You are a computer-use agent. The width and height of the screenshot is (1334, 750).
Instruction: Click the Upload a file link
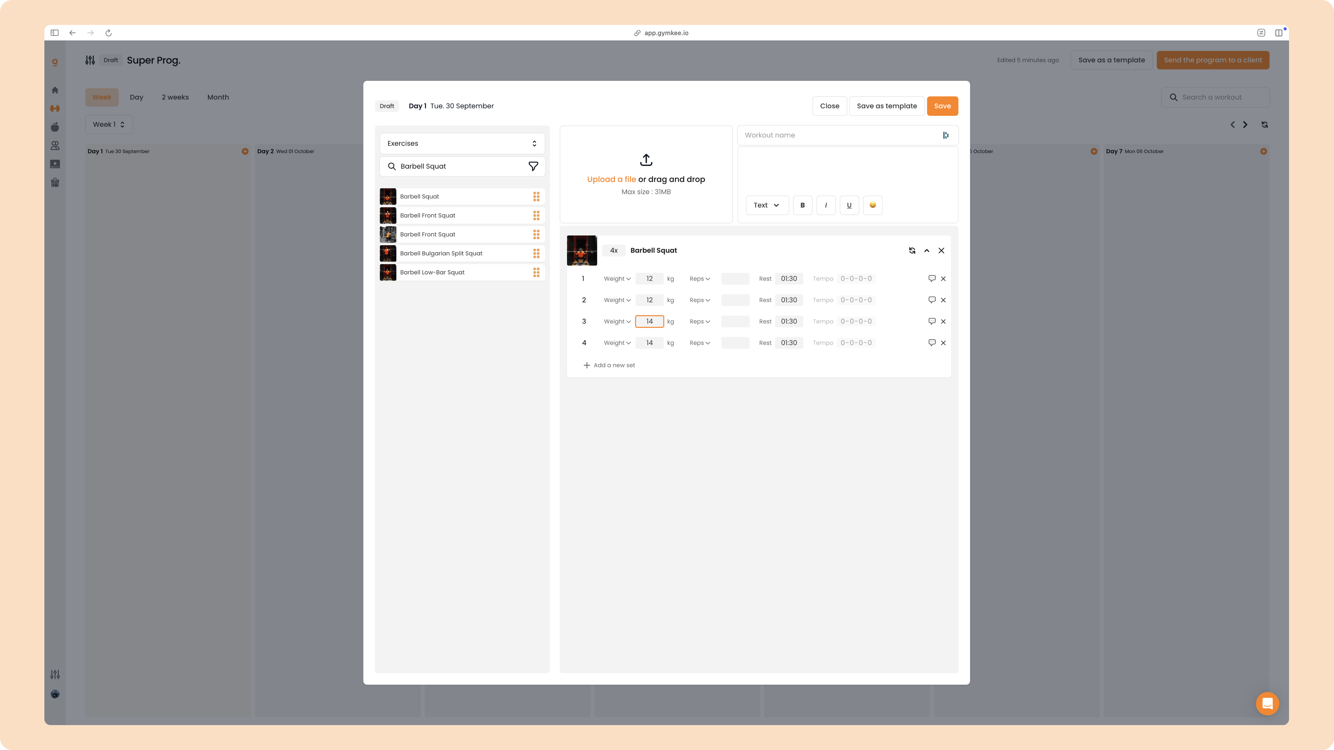pos(611,179)
